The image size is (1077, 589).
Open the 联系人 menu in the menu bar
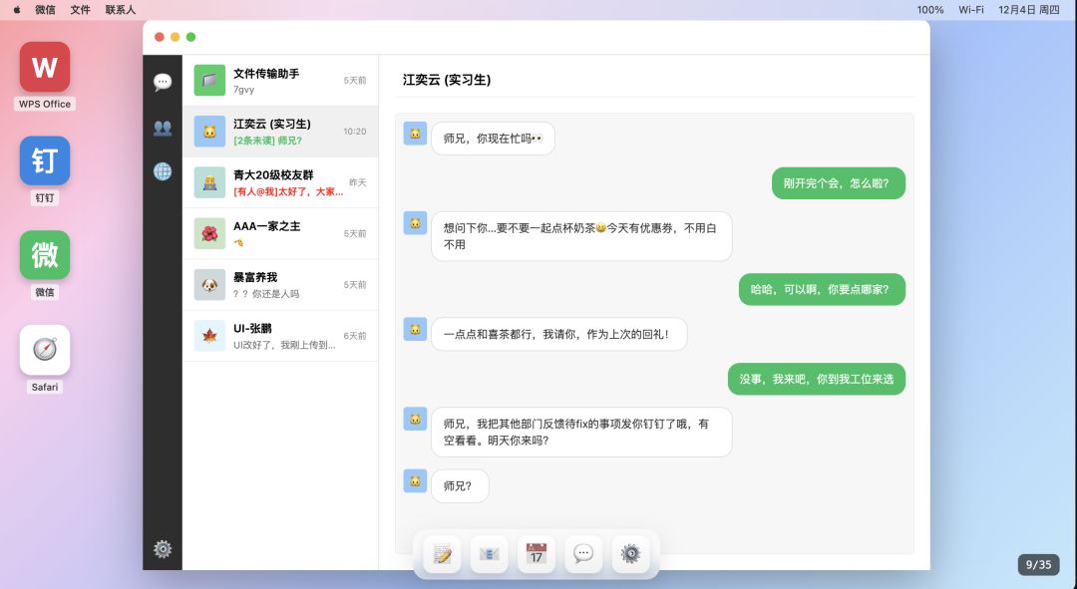click(x=122, y=9)
